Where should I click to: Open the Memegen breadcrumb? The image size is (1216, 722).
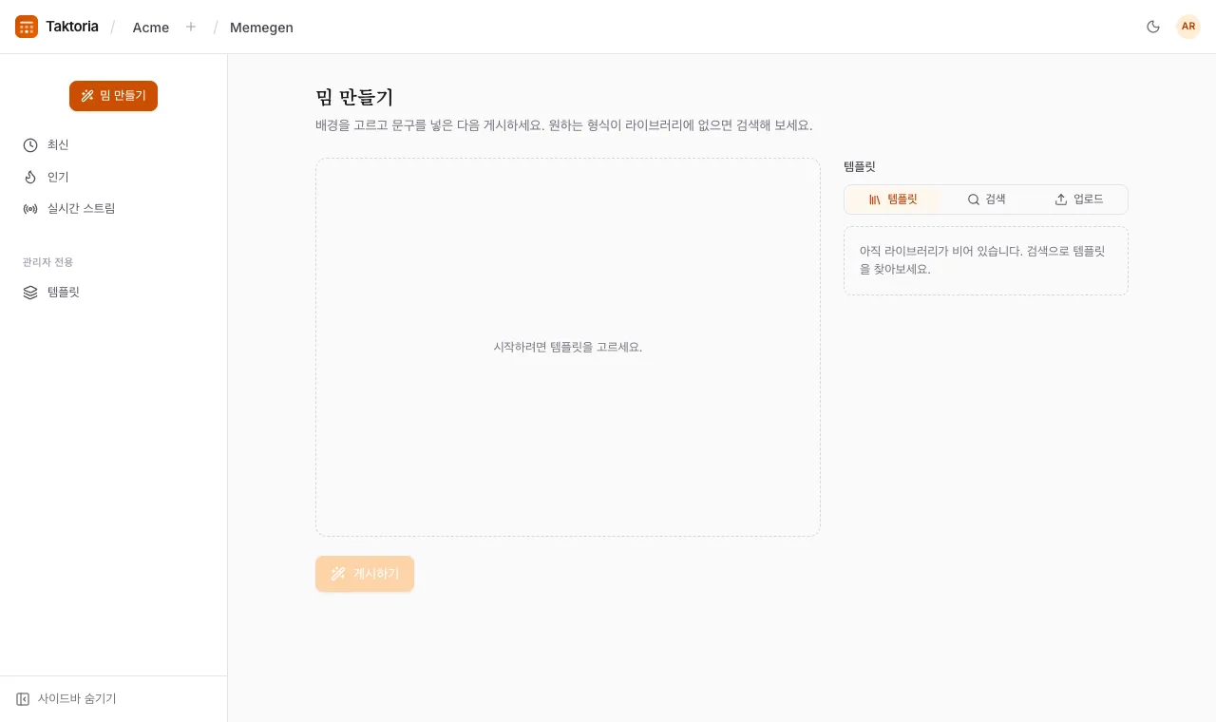coord(261,28)
